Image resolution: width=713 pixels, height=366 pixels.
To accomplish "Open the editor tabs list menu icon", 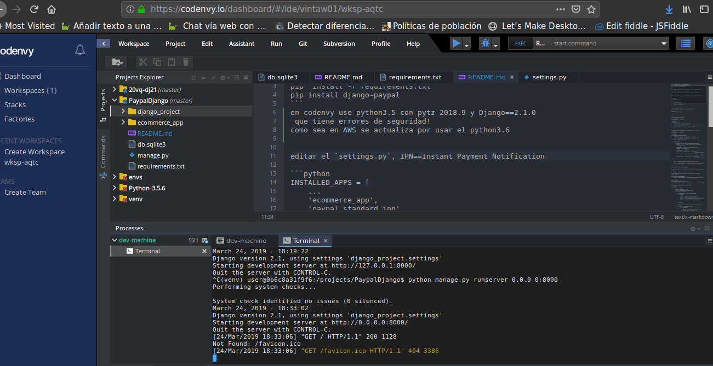I will 709,77.
